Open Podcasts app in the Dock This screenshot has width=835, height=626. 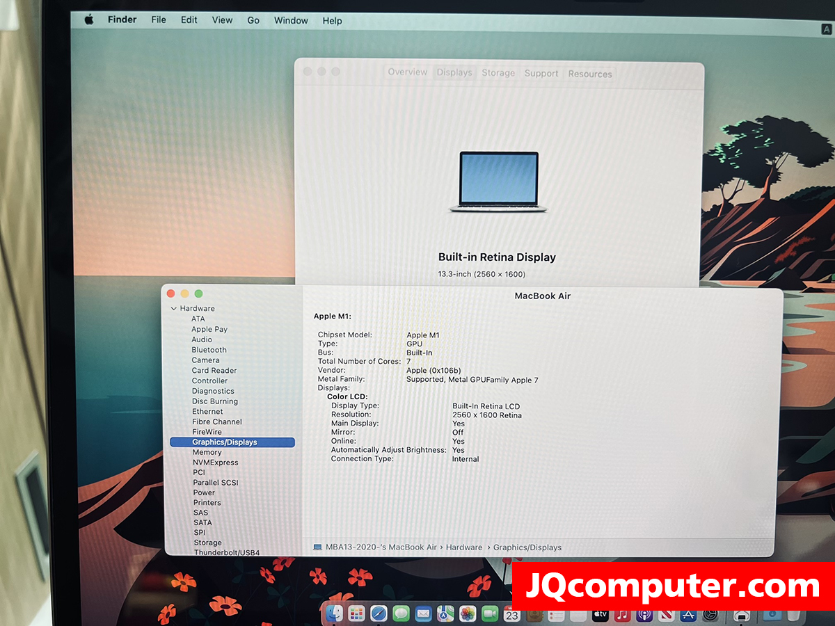pos(644,616)
